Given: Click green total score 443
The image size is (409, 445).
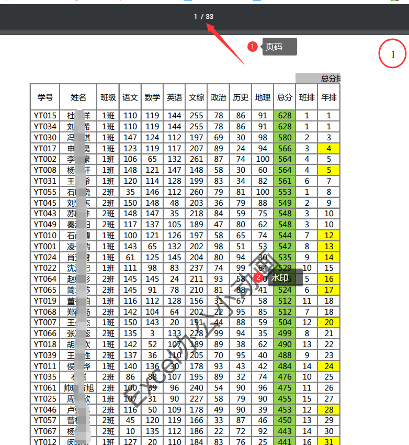Looking at the screenshot, I should pyautogui.click(x=285, y=432).
